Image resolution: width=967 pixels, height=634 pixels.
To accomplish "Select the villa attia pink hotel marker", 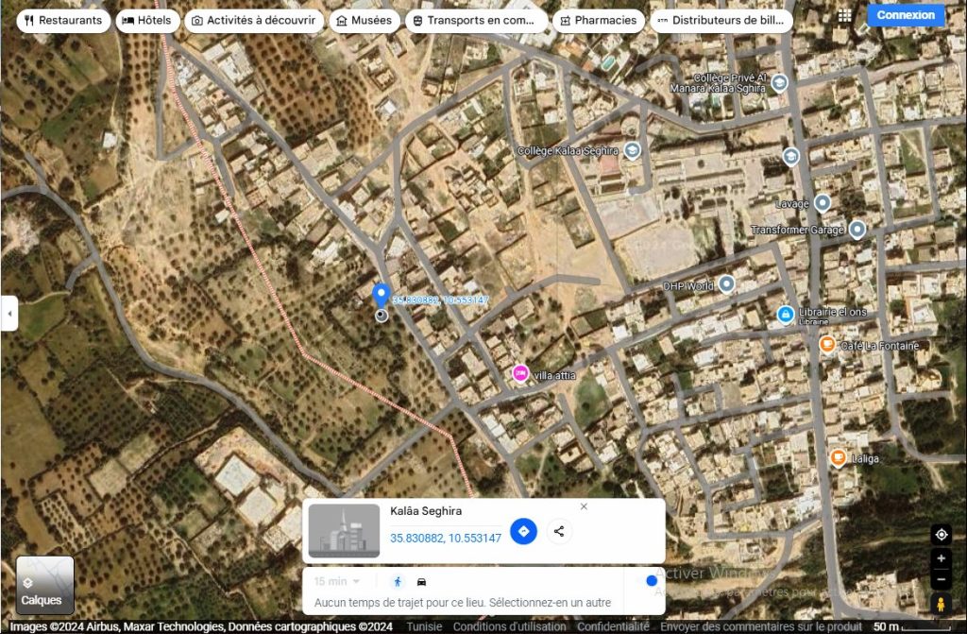I will [x=519, y=373].
